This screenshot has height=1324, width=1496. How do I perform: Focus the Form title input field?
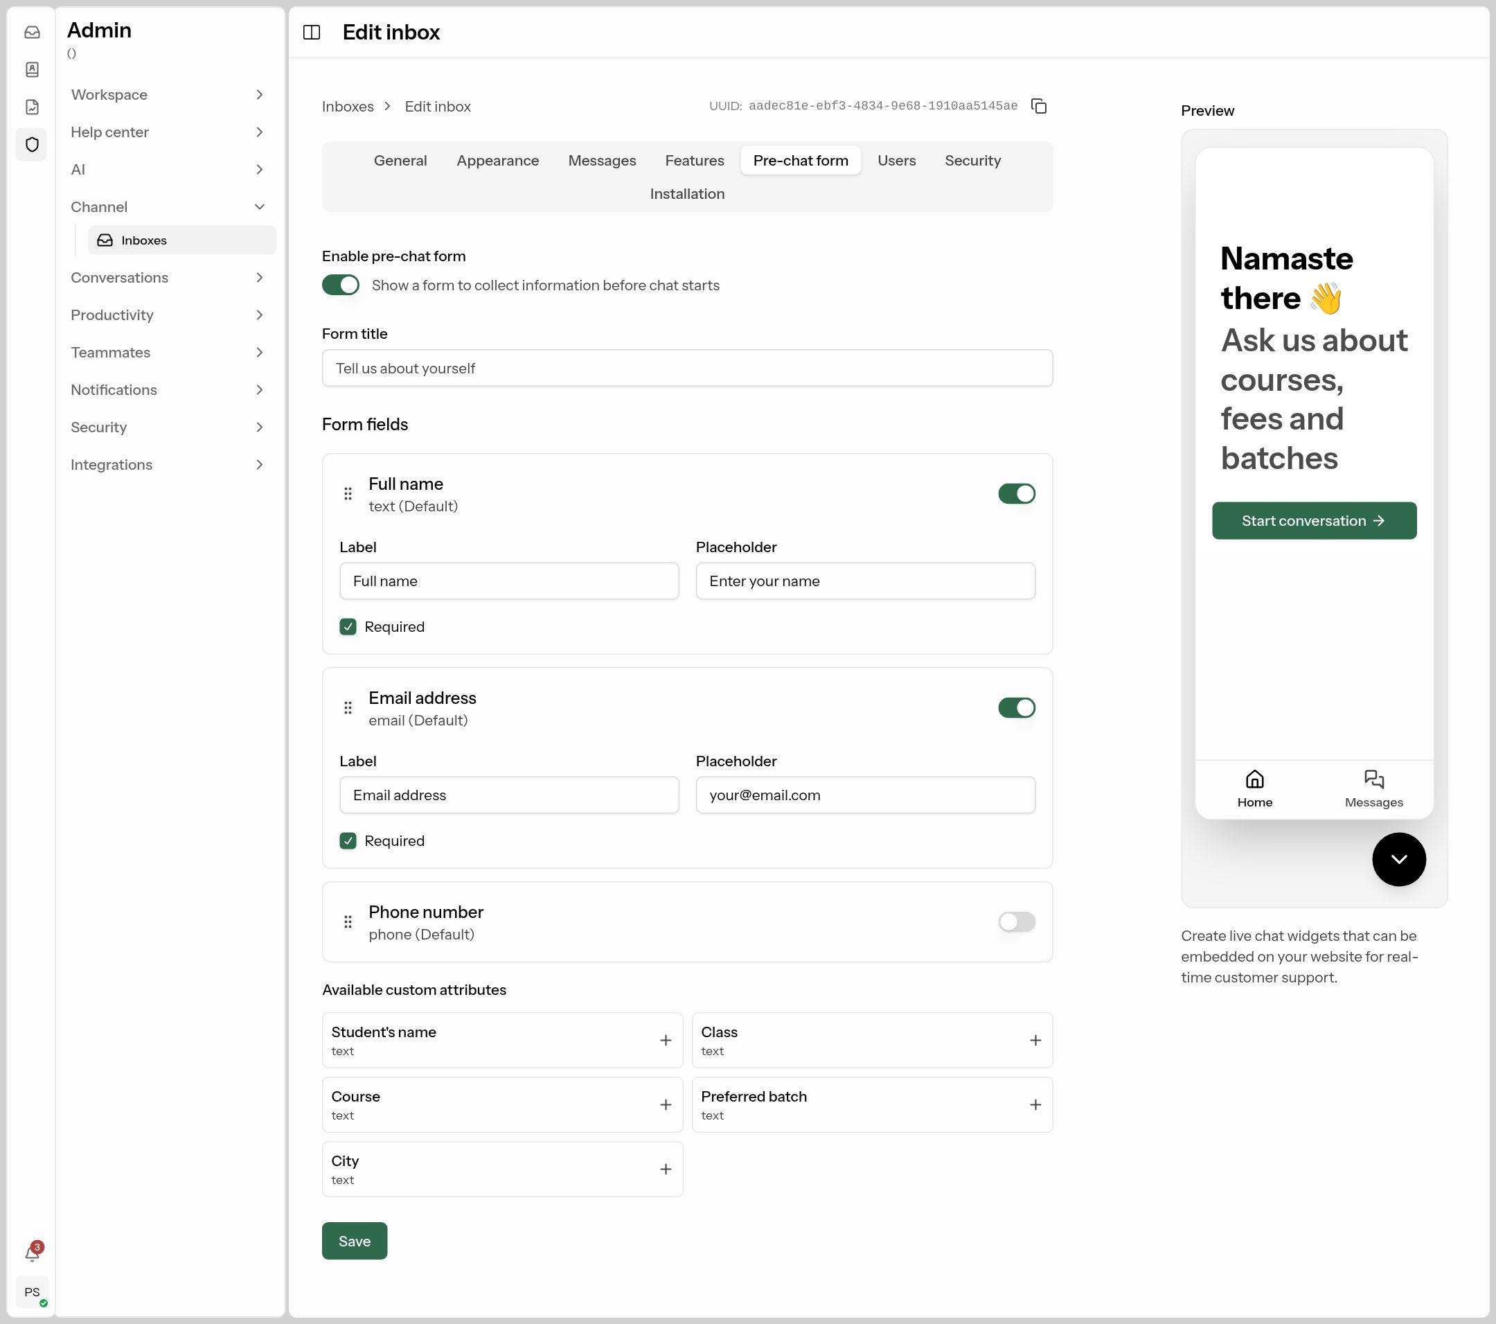click(687, 369)
